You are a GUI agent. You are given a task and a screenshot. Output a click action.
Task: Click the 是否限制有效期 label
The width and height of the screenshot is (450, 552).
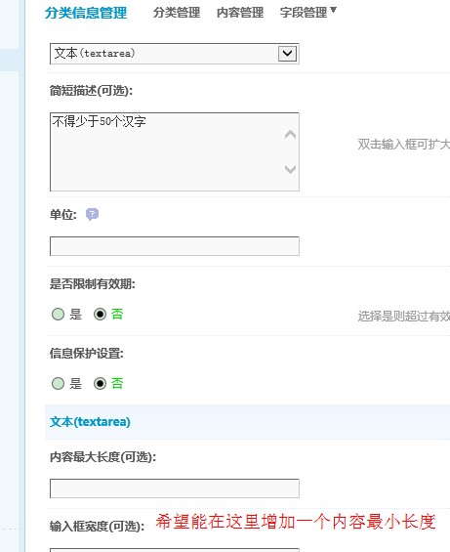point(93,283)
